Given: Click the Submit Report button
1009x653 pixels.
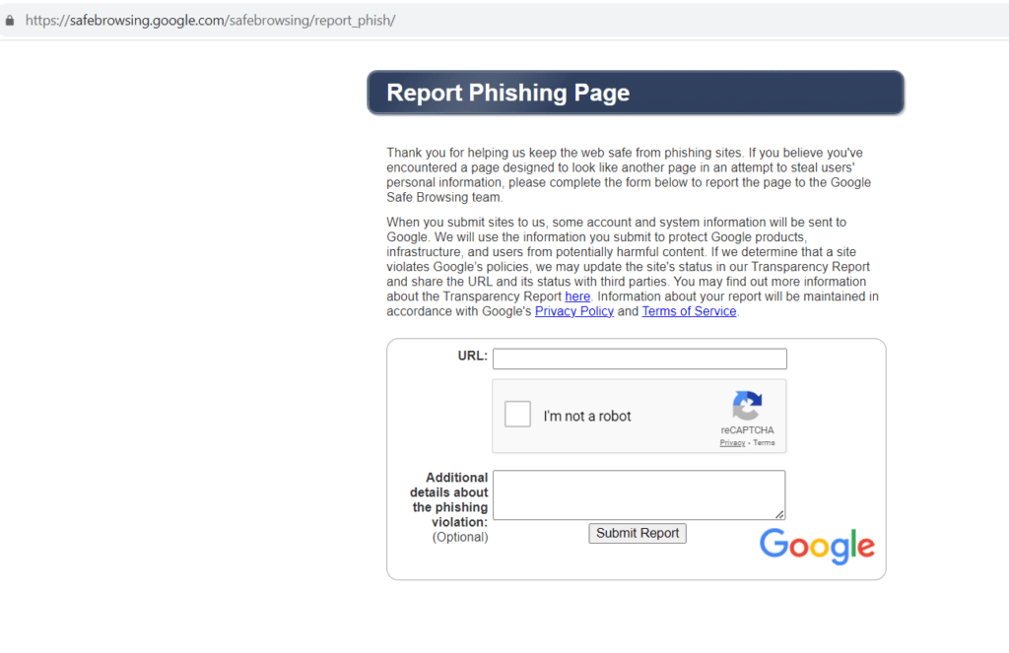Looking at the screenshot, I should (x=637, y=533).
